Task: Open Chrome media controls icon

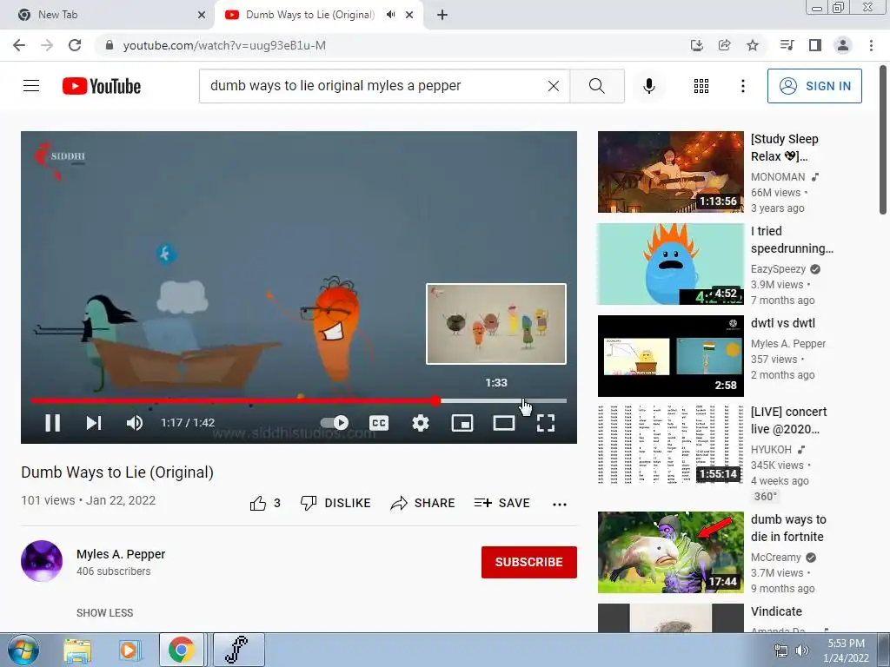Action: coord(787,45)
